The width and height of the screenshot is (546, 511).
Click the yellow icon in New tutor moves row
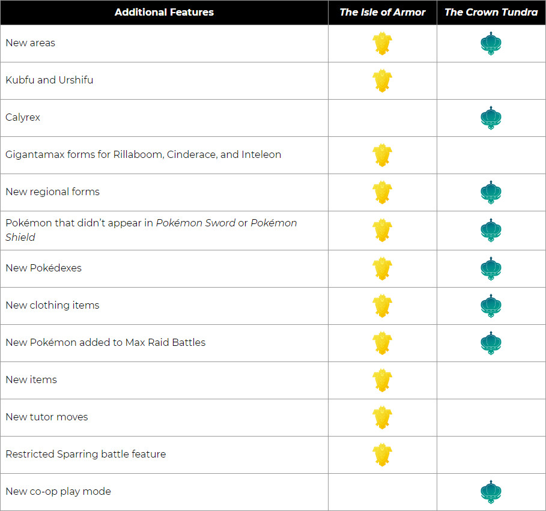coord(382,417)
